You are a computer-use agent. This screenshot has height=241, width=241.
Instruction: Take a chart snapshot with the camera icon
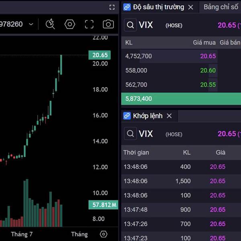(x=108, y=24)
